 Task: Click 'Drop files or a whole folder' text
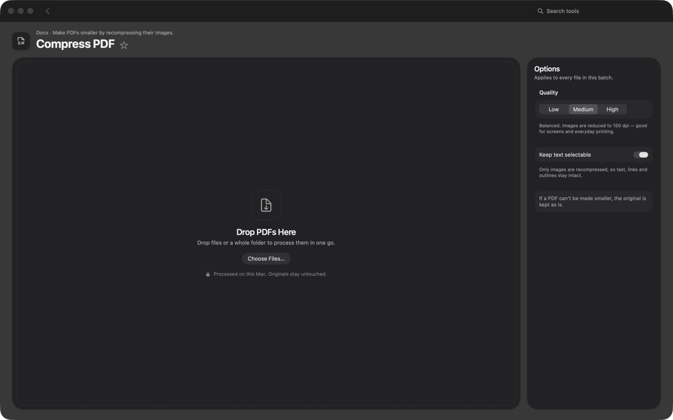(266, 243)
